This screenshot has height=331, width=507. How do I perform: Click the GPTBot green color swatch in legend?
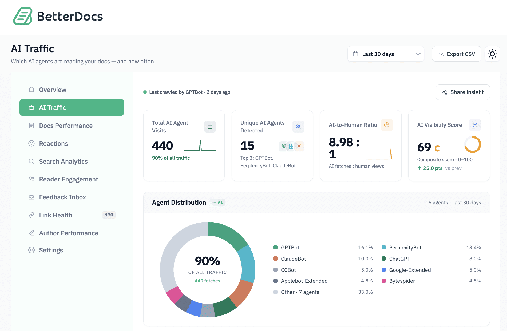[x=275, y=247]
